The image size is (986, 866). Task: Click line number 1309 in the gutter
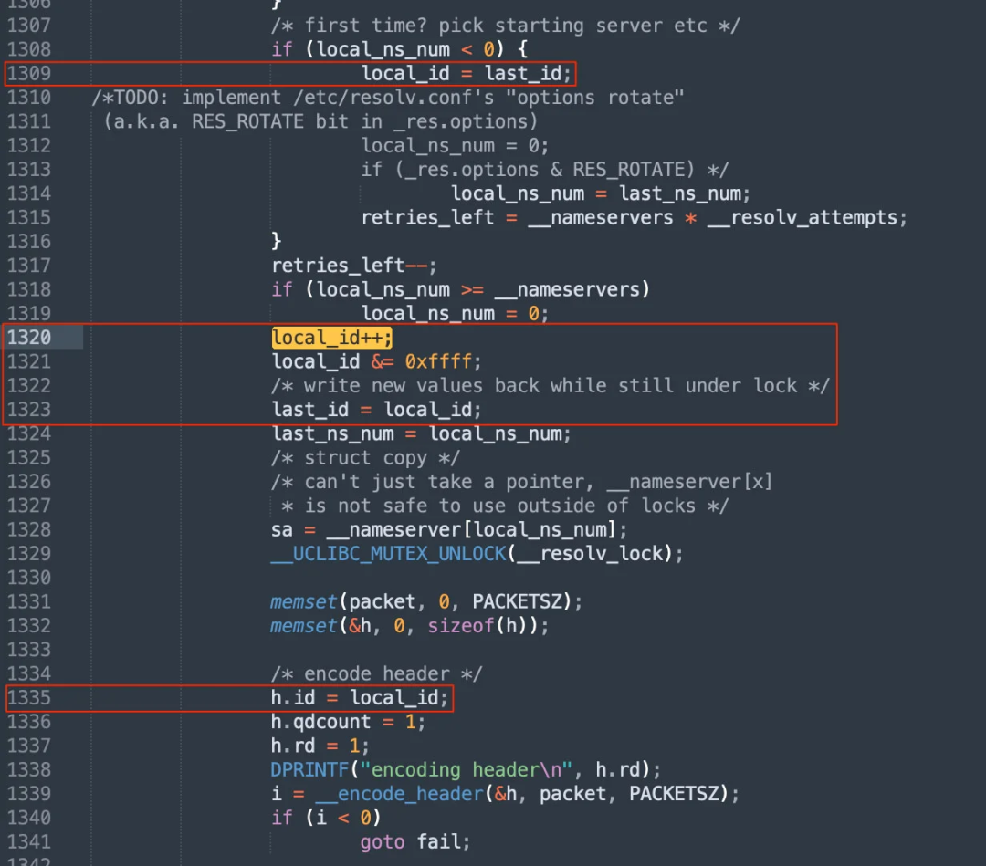[x=28, y=73]
